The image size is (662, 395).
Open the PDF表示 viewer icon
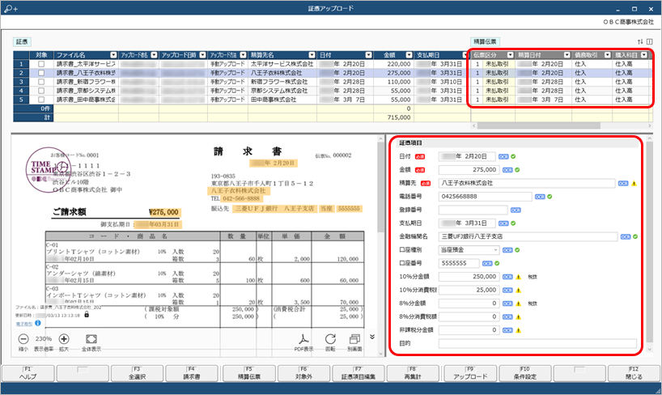click(x=303, y=339)
